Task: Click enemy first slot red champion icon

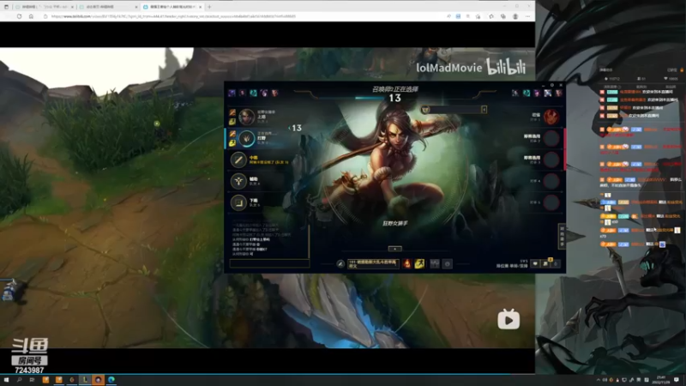Action: (551, 117)
